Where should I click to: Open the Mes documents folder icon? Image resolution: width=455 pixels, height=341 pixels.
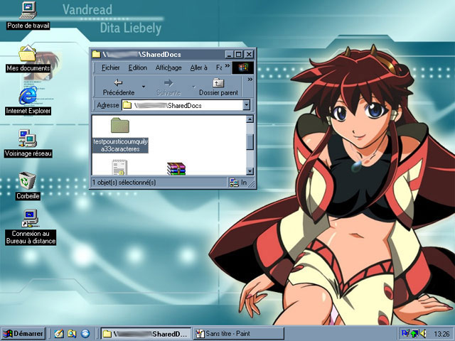[x=28, y=54]
